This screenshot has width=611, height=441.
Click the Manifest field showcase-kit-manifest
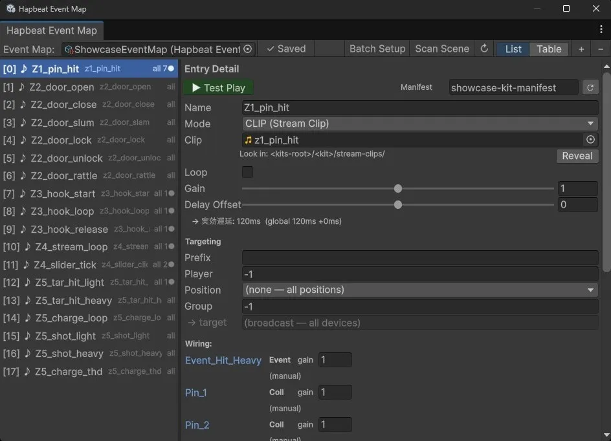point(513,87)
